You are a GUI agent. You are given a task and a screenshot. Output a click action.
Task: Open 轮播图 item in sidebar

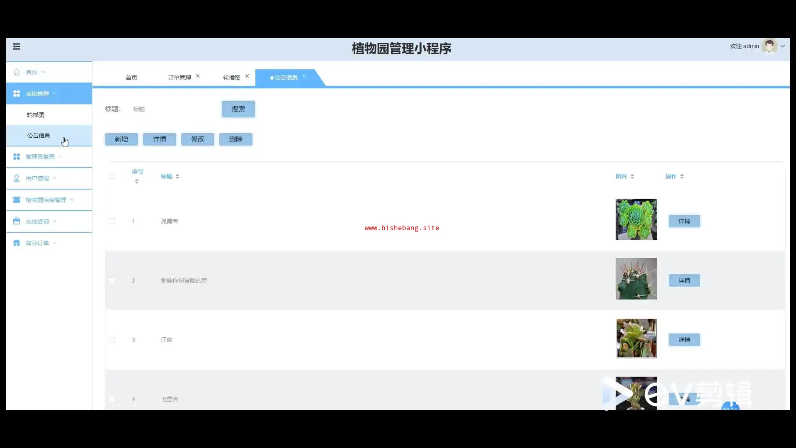pos(36,115)
